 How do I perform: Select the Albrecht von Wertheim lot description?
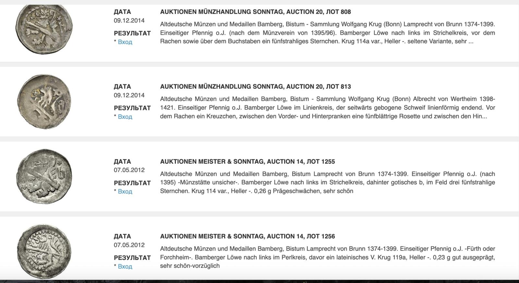pyautogui.click(x=327, y=107)
